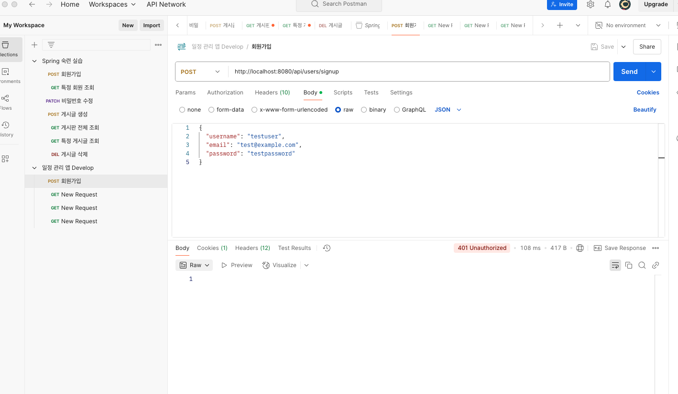Image resolution: width=678 pixels, height=394 pixels.
Task: Switch to the Scripts tab
Action: click(343, 93)
